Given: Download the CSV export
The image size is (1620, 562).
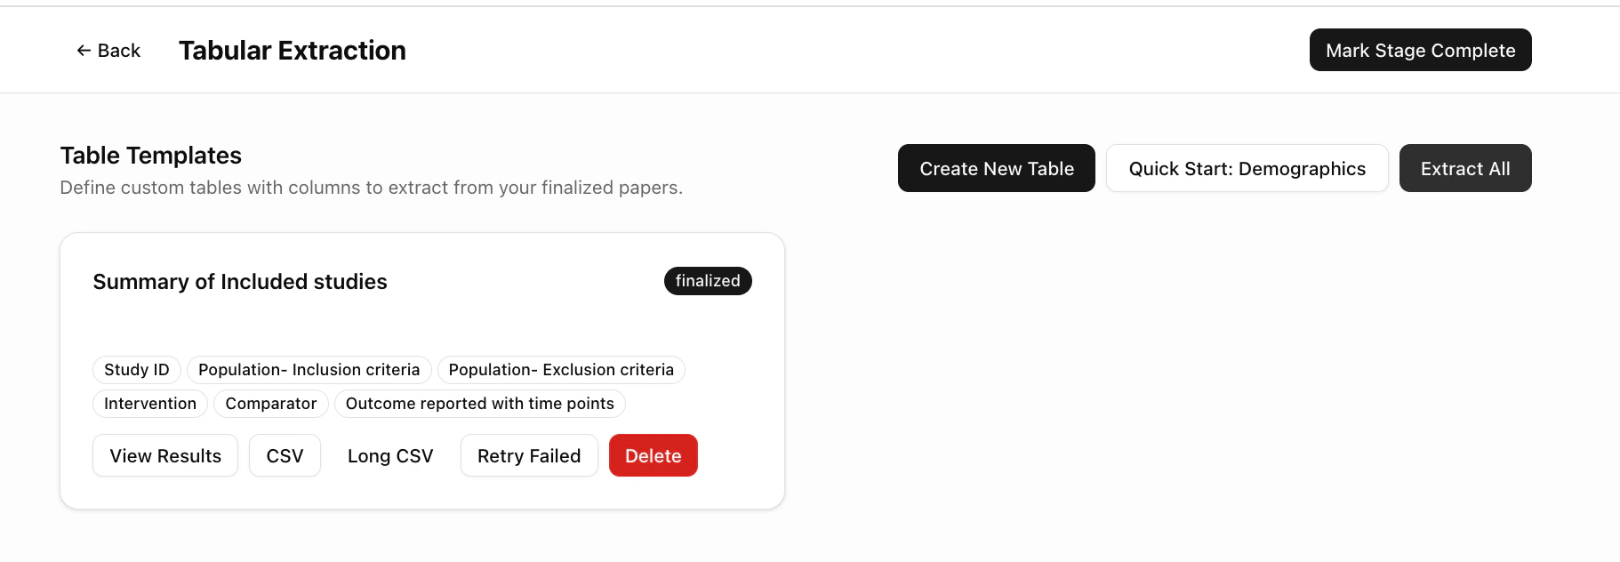Looking at the screenshot, I should (x=285, y=455).
